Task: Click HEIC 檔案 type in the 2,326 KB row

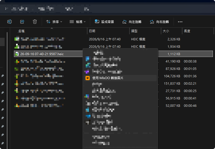Action: point(138,39)
